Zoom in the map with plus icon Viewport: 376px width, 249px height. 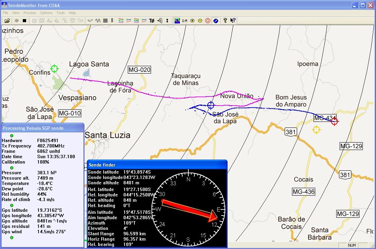tap(192, 21)
